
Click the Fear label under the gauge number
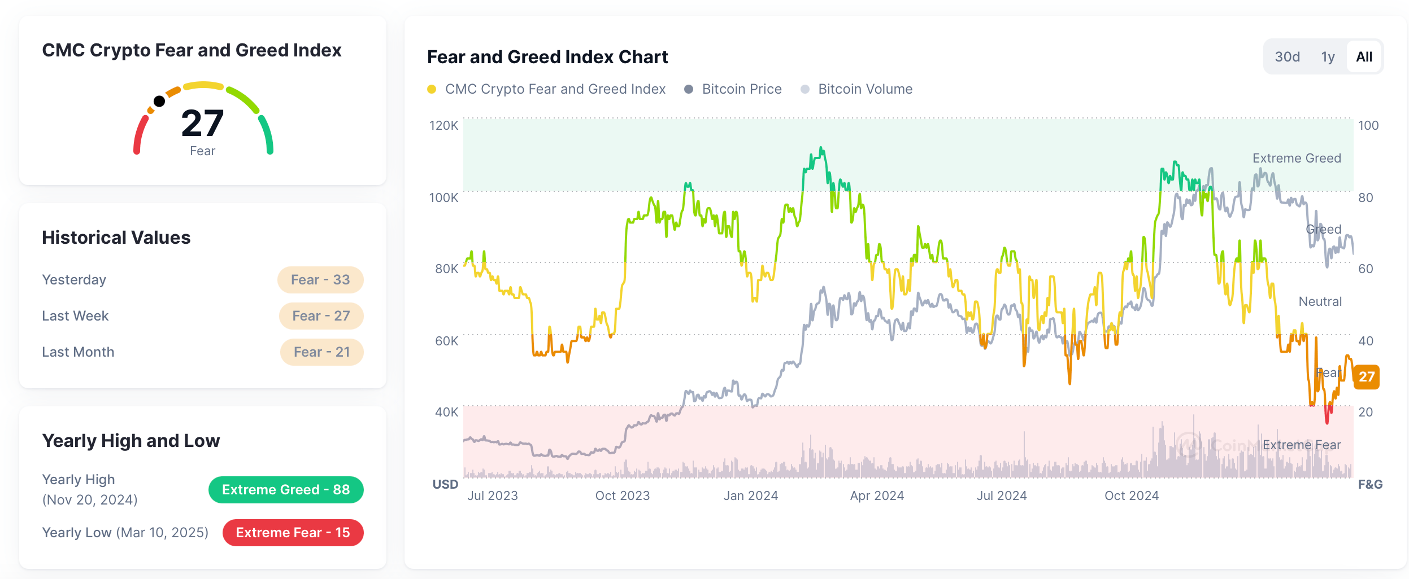click(203, 150)
